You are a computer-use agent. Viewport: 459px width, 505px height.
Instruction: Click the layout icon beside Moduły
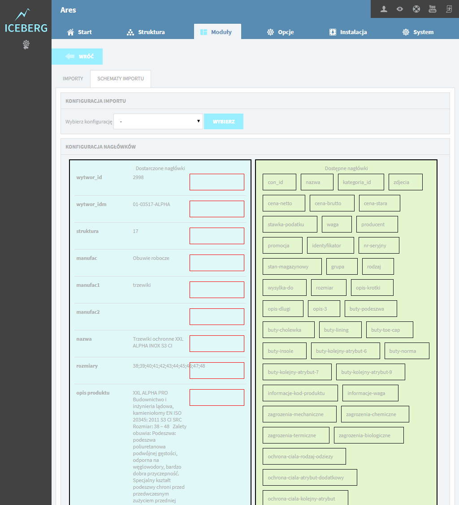click(204, 32)
